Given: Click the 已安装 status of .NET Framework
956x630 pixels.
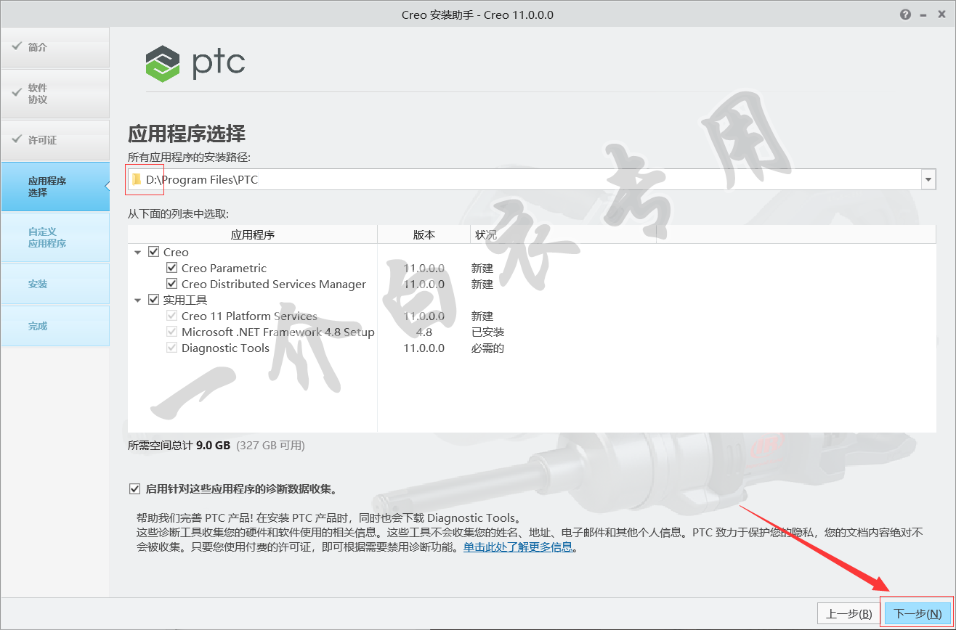Looking at the screenshot, I should (488, 332).
